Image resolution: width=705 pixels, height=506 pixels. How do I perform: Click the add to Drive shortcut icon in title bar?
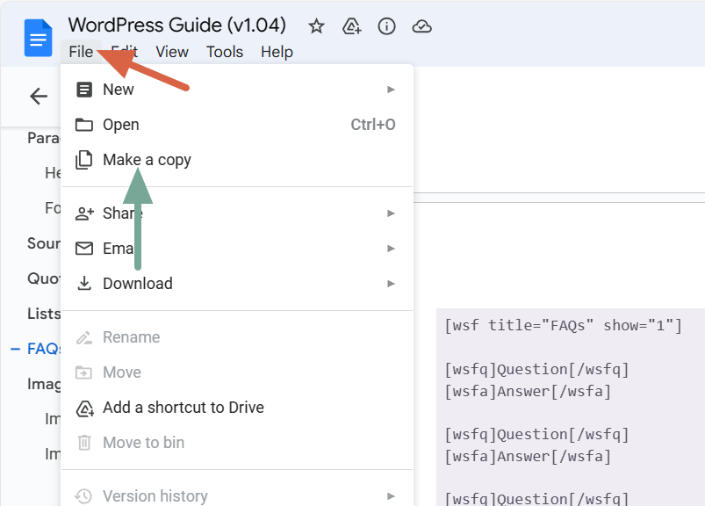click(x=352, y=26)
